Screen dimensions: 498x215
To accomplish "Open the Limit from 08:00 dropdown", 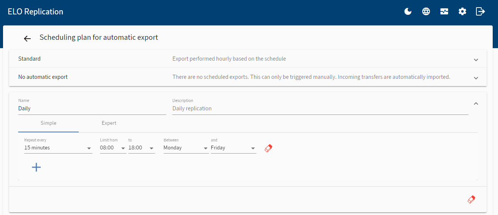I will pos(113,148).
